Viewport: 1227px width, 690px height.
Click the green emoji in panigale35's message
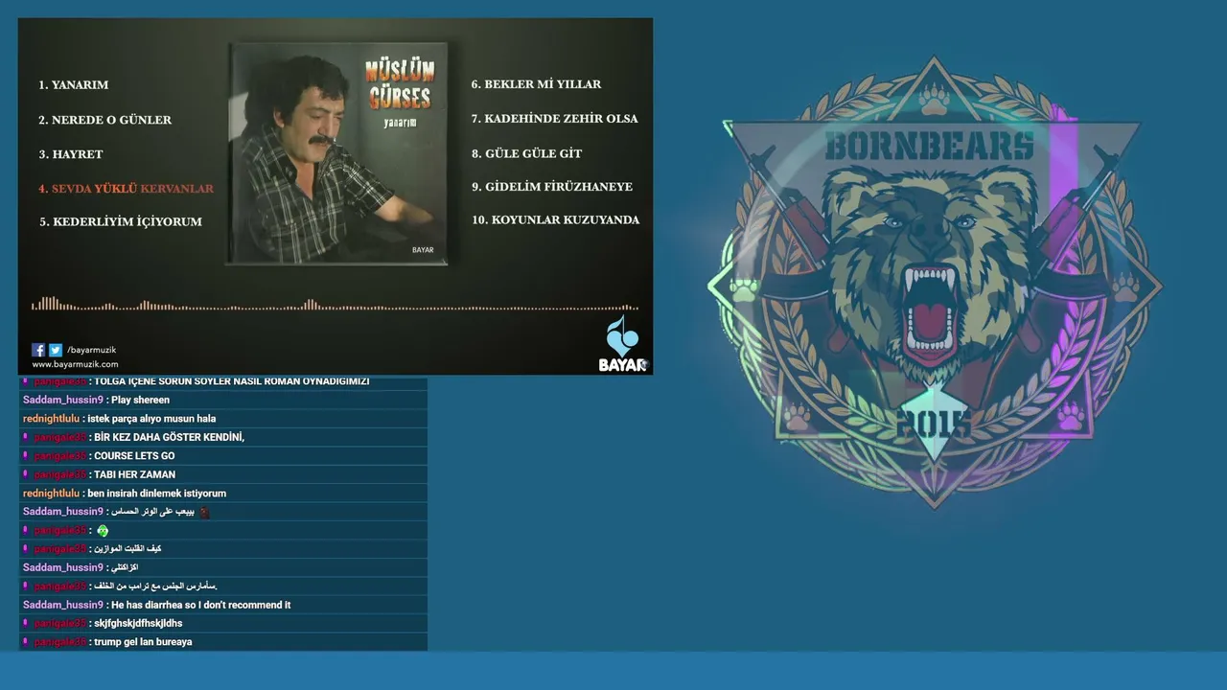click(x=103, y=531)
